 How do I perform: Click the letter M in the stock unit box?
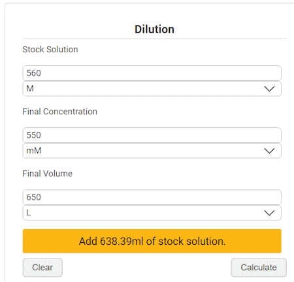[30, 89]
